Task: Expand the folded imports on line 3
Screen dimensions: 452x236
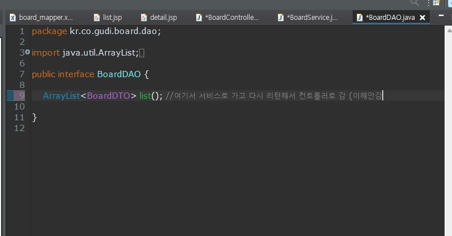Action: point(27,52)
